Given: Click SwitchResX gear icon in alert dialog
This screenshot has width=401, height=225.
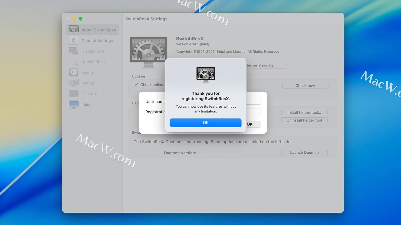Looking at the screenshot, I should pyautogui.click(x=206, y=75).
